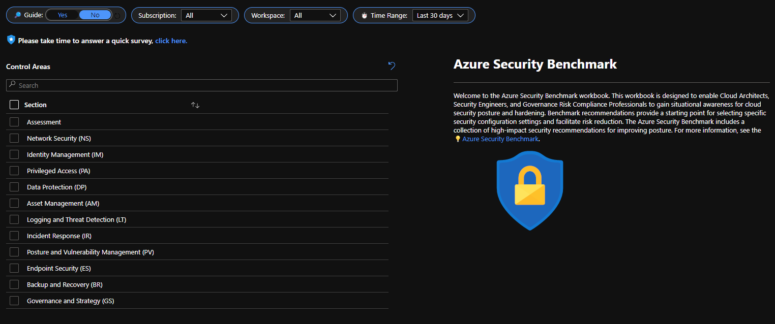Click the undo arrow above Control Areas list
This screenshot has height=324, width=775.
392,66
